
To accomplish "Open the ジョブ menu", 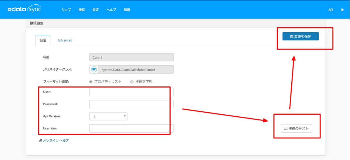I will pos(66,10).
